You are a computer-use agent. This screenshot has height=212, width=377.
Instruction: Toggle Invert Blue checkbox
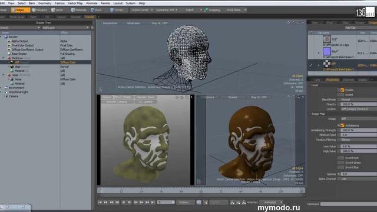pos(340,167)
